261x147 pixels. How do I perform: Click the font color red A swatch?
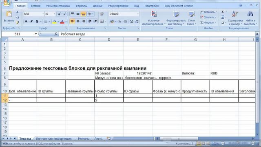(x=62, y=22)
